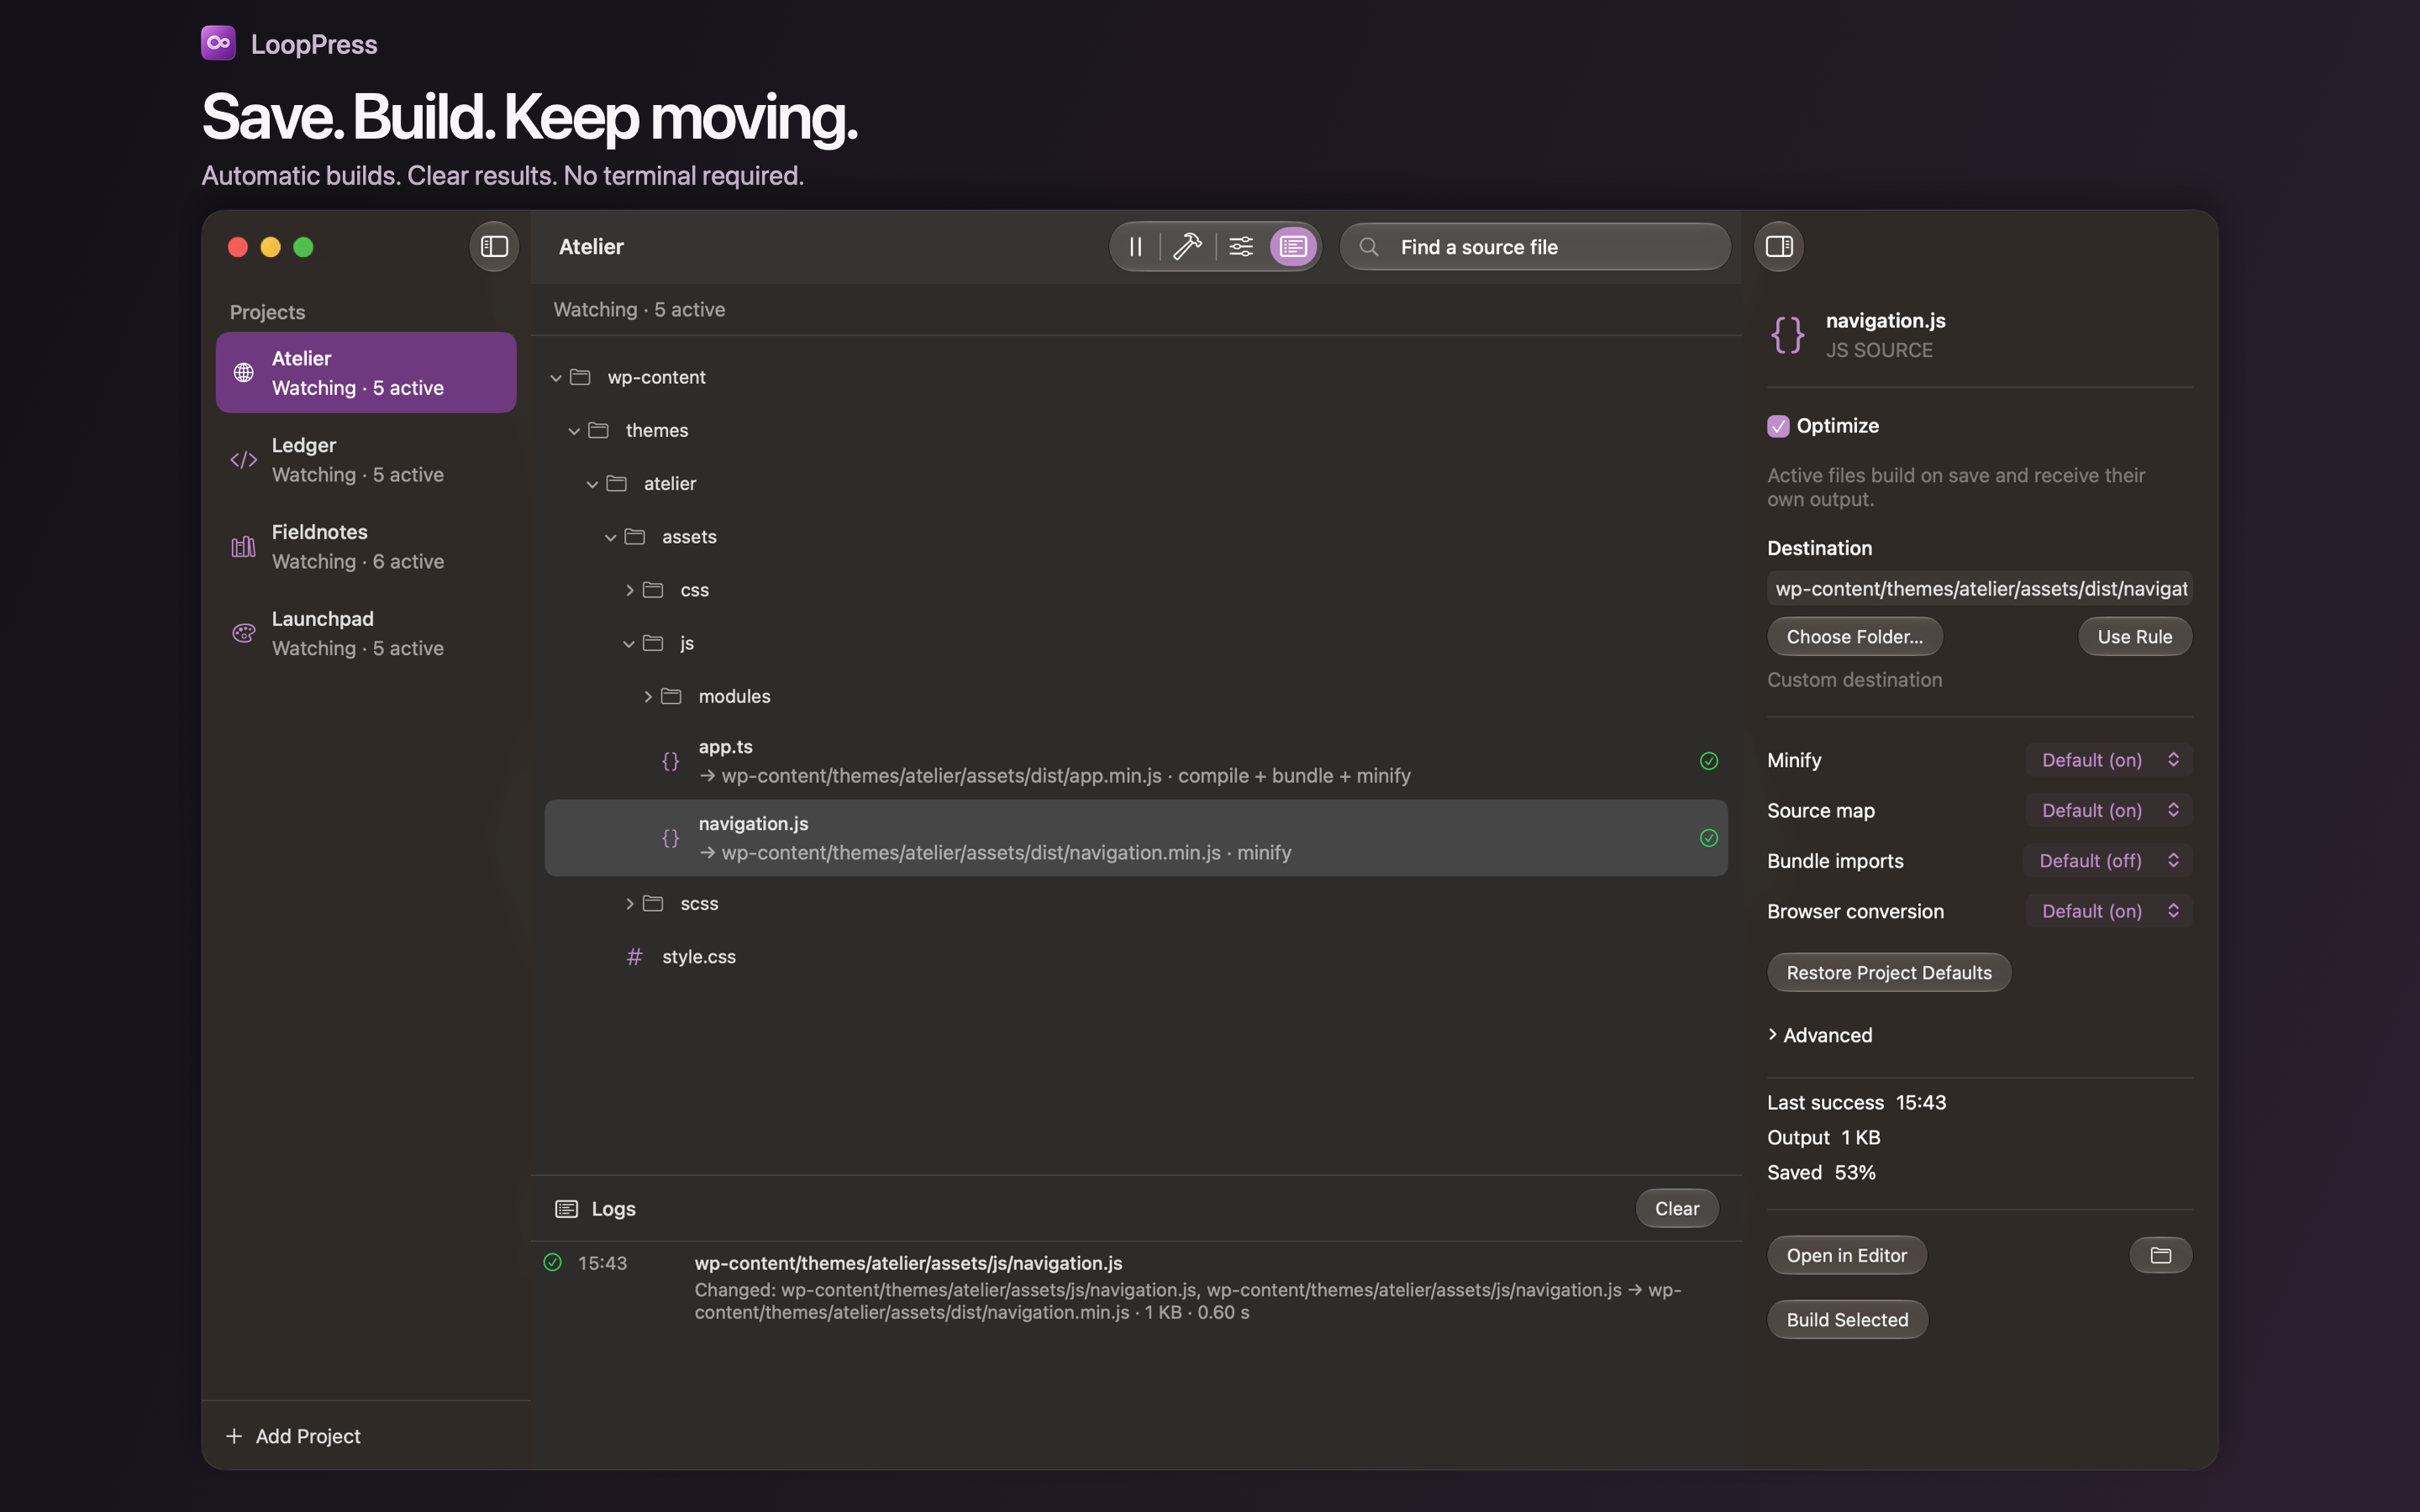Toggle the left sidebar panel icon
The width and height of the screenshot is (2420, 1512).
[494, 247]
